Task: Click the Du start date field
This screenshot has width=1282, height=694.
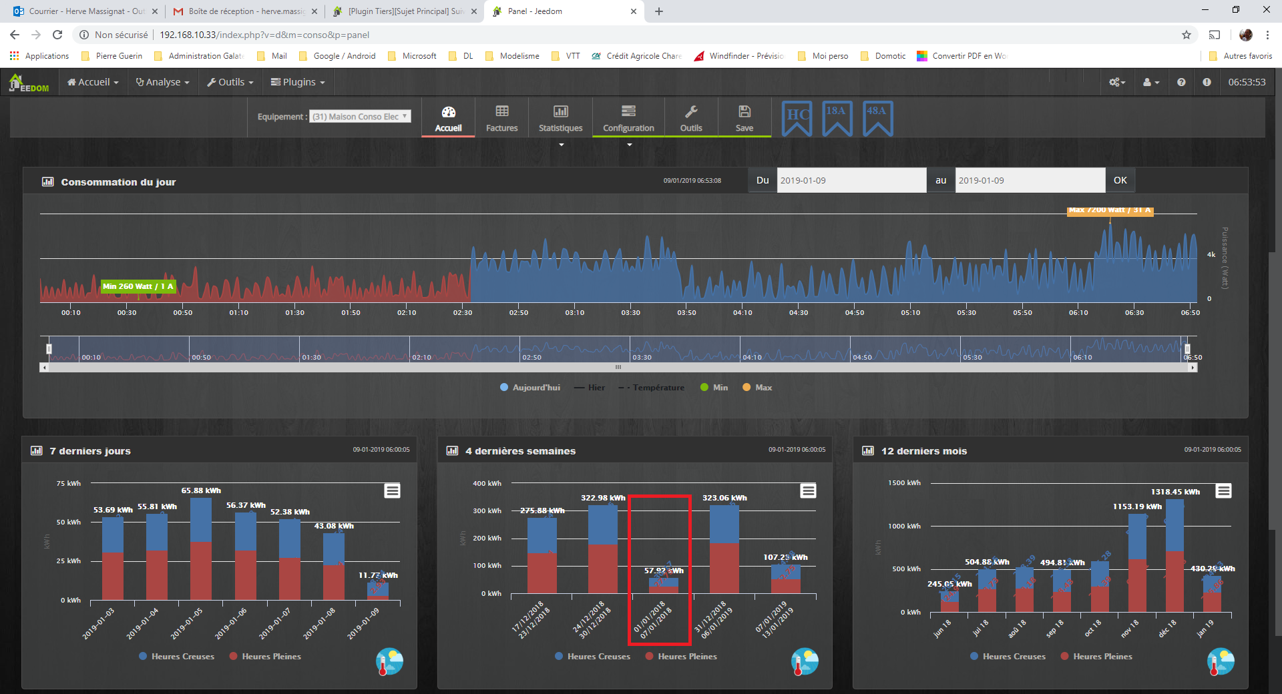Action: [x=851, y=180]
